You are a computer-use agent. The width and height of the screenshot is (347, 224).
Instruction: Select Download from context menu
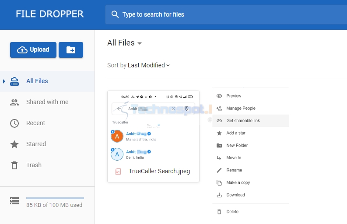click(250, 195)
